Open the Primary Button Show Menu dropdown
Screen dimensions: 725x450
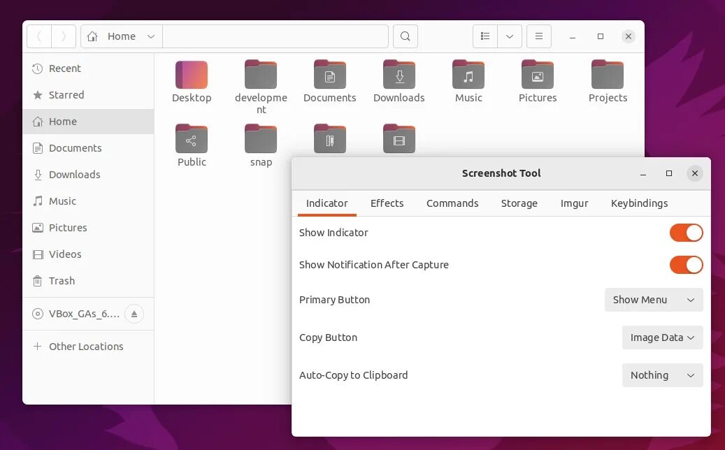tap(654, 300)
